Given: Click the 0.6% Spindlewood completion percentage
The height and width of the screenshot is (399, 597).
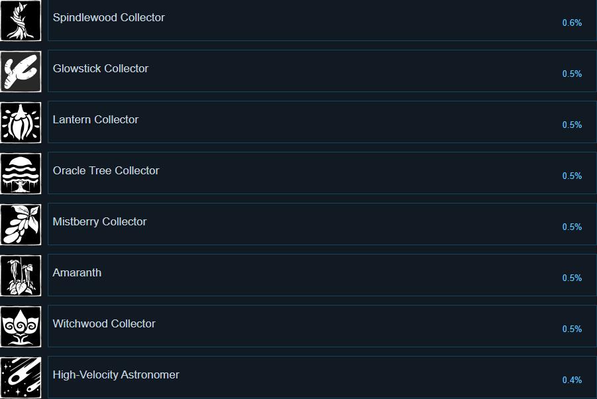Looking at the screenshot, I should (572, 23).
